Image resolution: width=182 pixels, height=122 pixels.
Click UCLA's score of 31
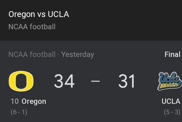[x=127, y=81]
